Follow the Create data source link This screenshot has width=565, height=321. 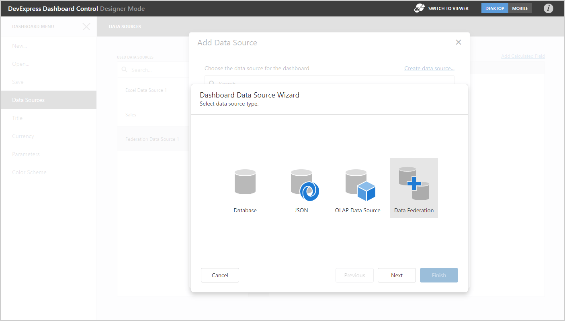(x=429, y=68)
